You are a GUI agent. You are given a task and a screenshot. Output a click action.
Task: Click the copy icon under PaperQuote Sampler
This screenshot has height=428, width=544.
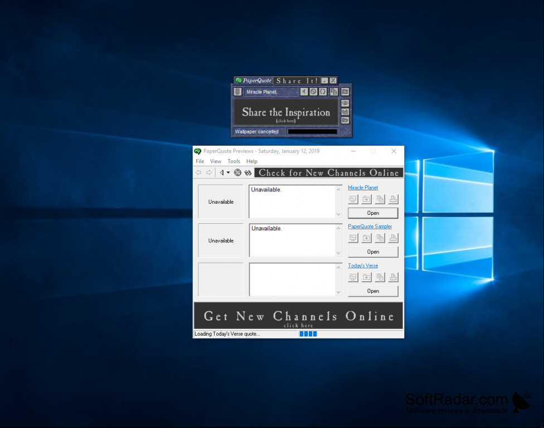[x=380, y=238]
